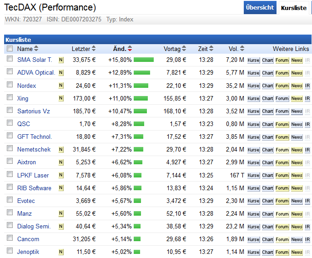Open the Chart button for SMA Solar T.

point(267,61)
